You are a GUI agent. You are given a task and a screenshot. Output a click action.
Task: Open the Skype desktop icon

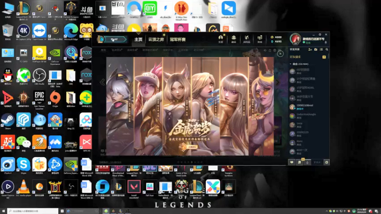point(23,166)
